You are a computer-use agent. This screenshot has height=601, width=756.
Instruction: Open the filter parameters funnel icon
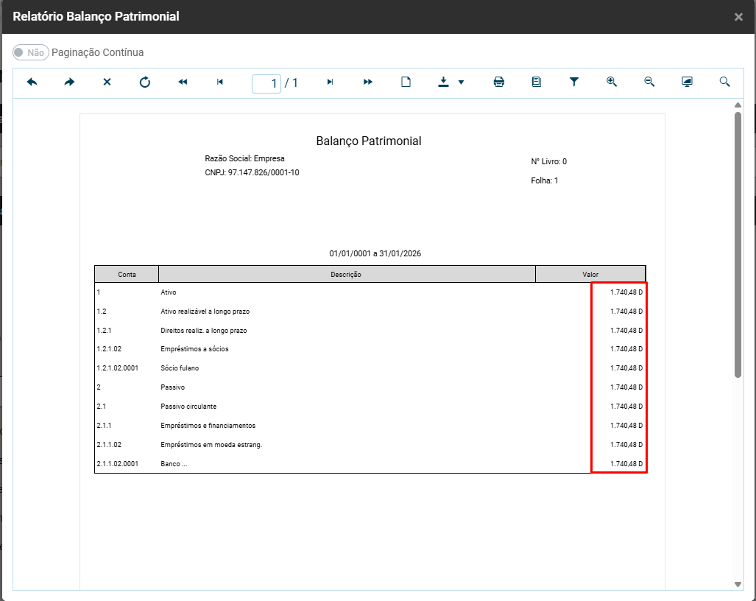coord(573,82)
